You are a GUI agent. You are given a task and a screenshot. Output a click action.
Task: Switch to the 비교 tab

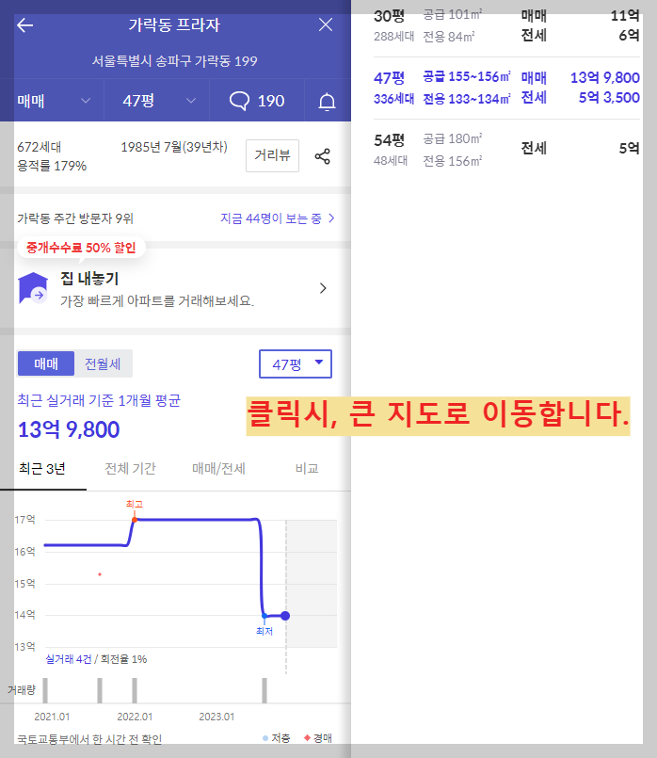(x=307, y=468)
